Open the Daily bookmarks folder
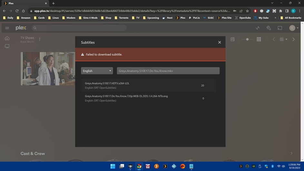Viewport: 304px width, 171px height. tap(8, 18)
